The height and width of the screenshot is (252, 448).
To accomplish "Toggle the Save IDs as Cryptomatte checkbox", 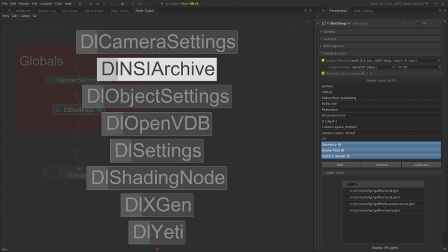I will 371,73.
